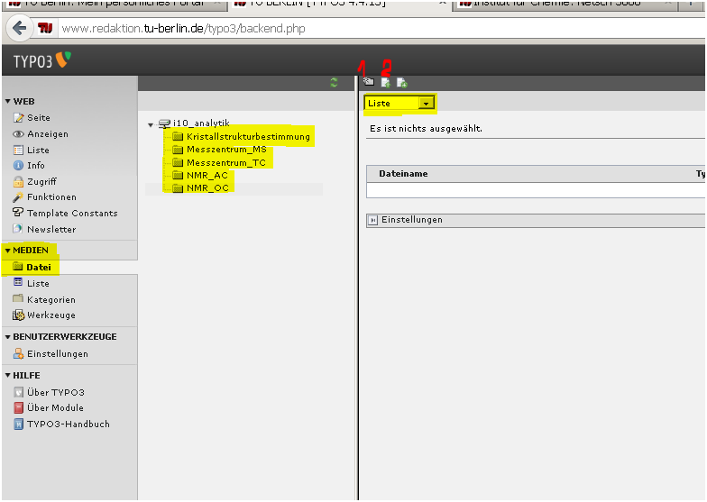Collapse the WEB module group
This screenshot has width=707, height=502.
[x=7, y=101]
